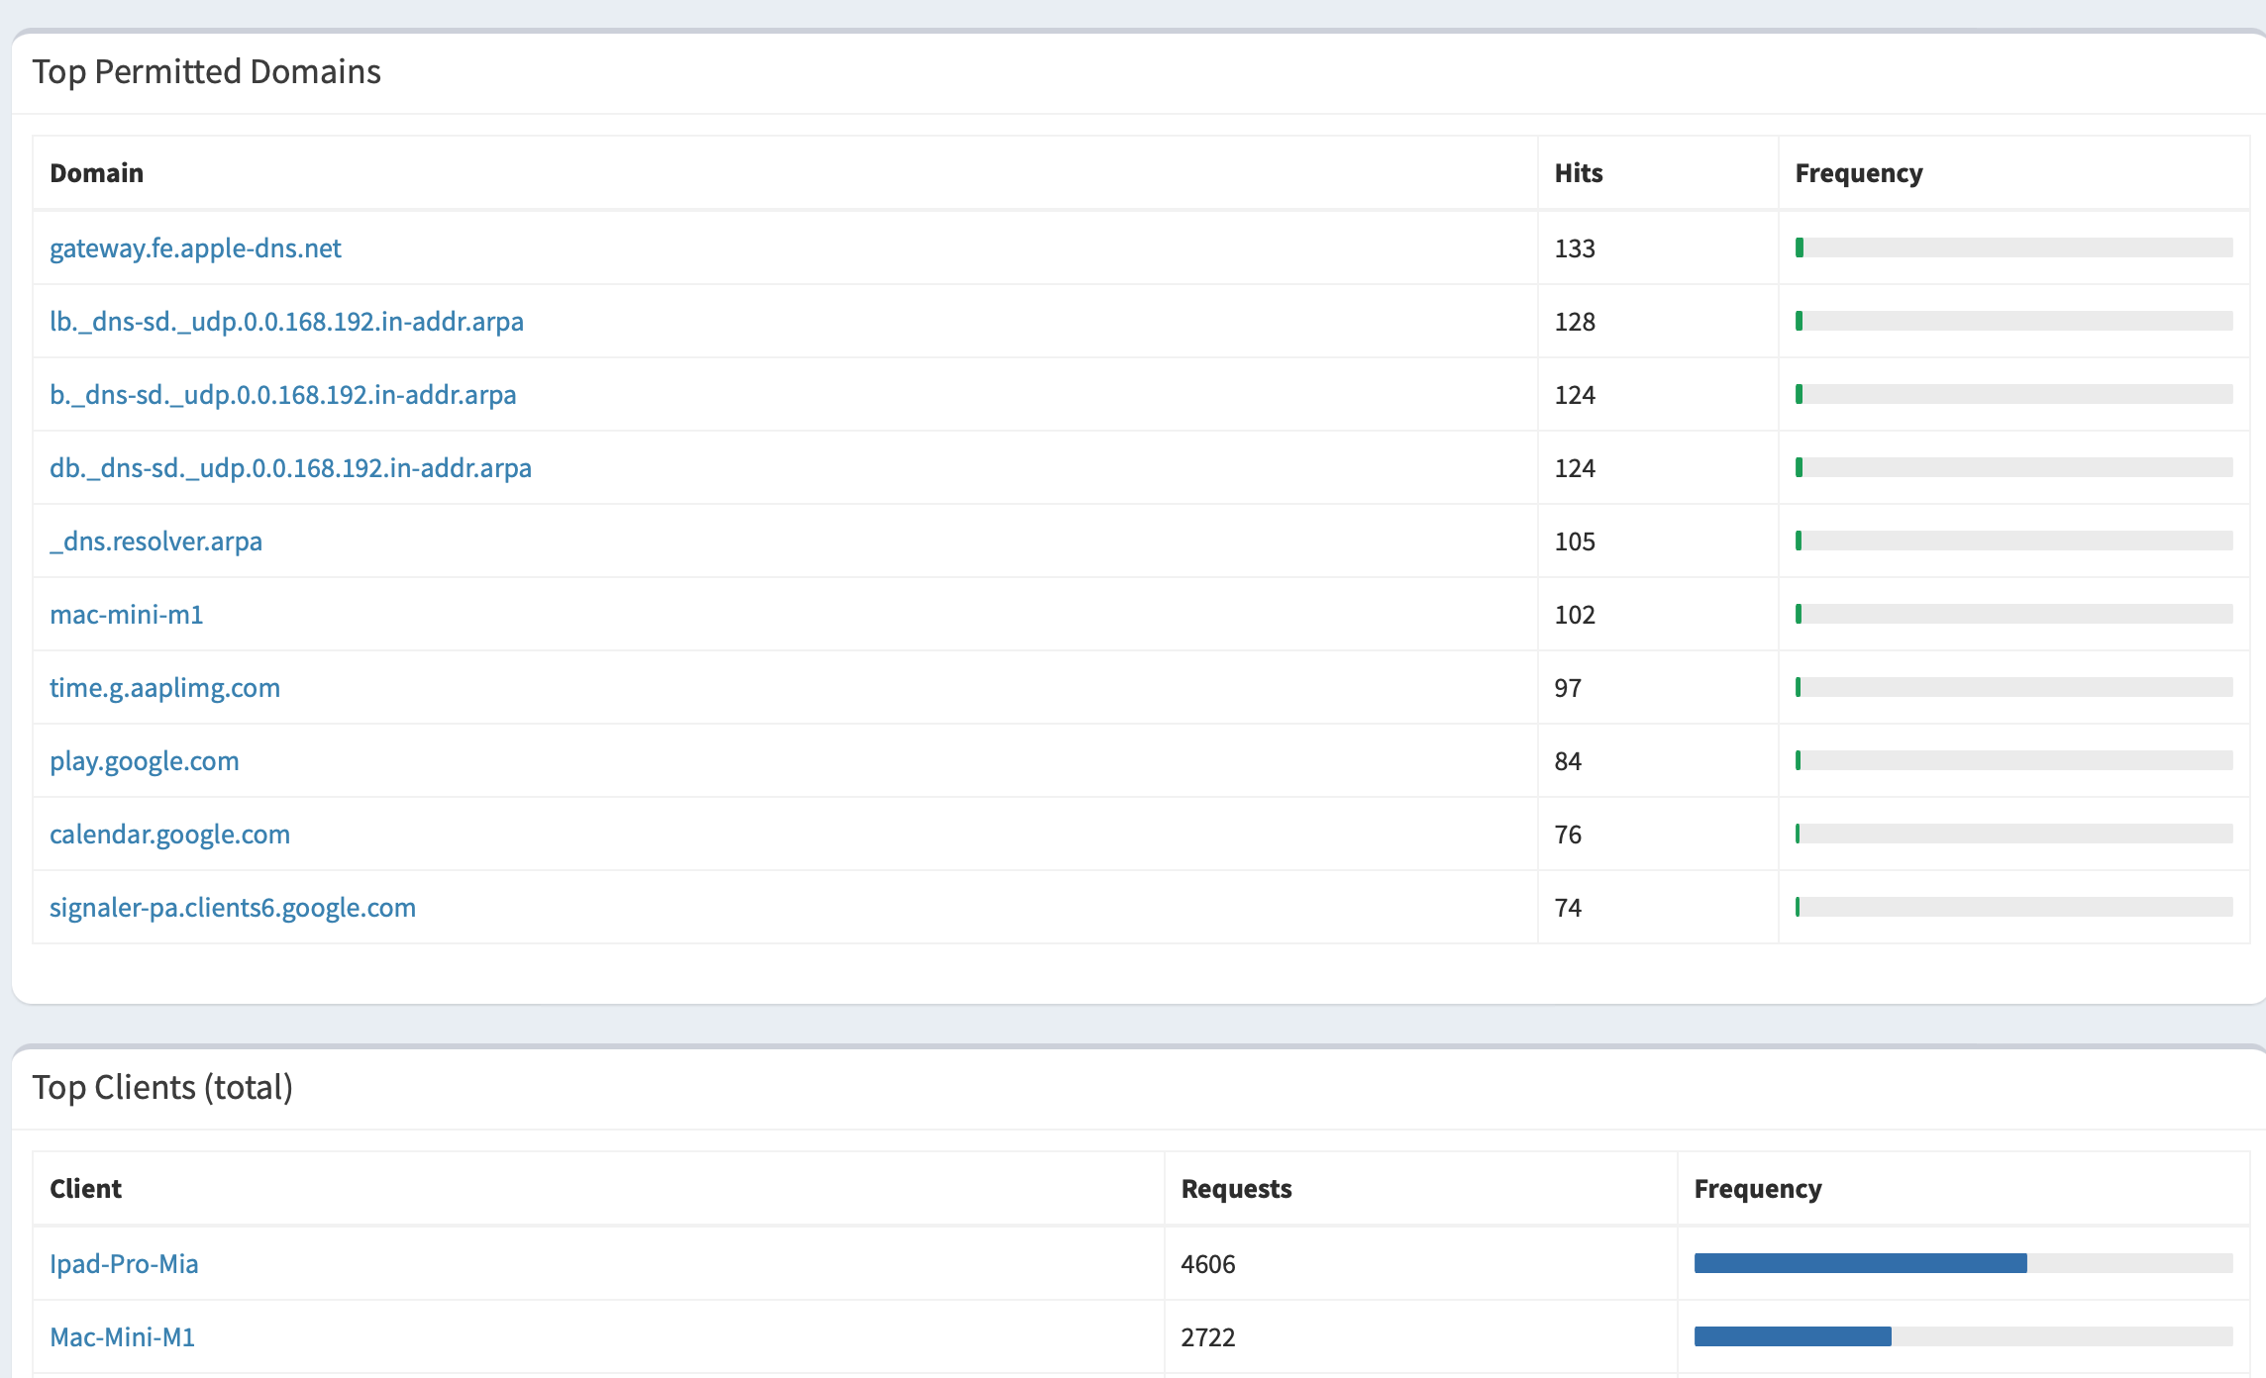The width and height of the screenshot is (2266, 1378).
Task: Open gateway.fe.apple-dns.net domain link
Action: point(195,247)
